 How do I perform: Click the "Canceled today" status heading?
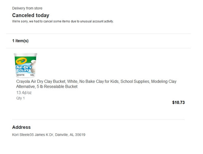[30, 15]
